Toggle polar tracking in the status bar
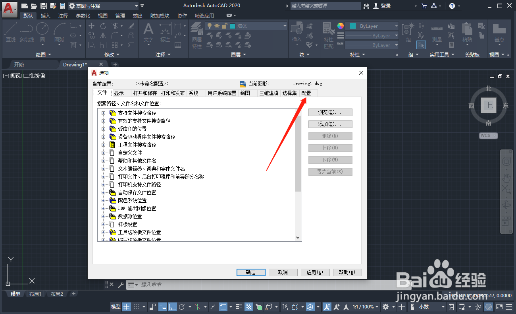 point(183,307)
